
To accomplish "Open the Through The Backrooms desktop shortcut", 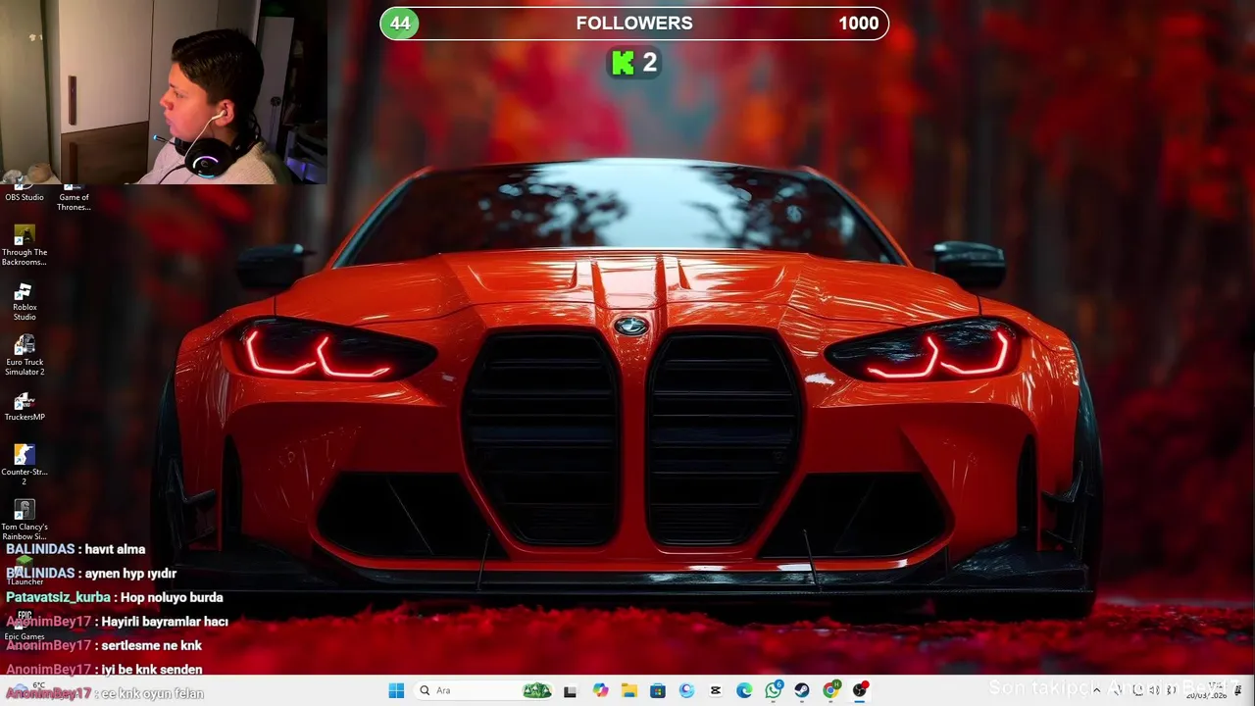I will (x=25, y=245).
